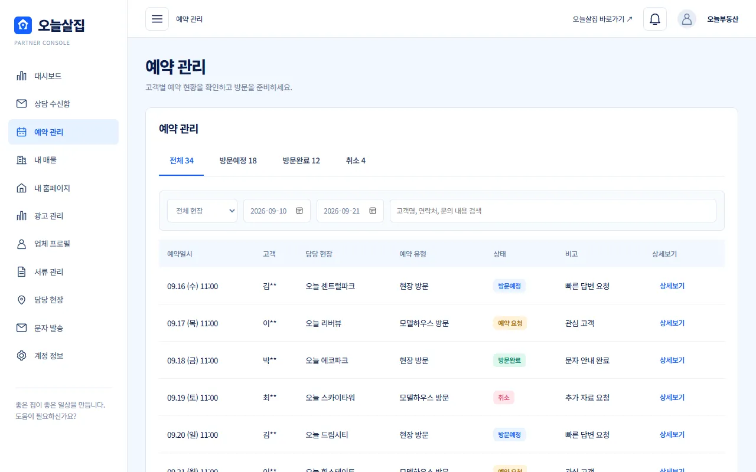Click the 비고 column header

click(571, 254)
